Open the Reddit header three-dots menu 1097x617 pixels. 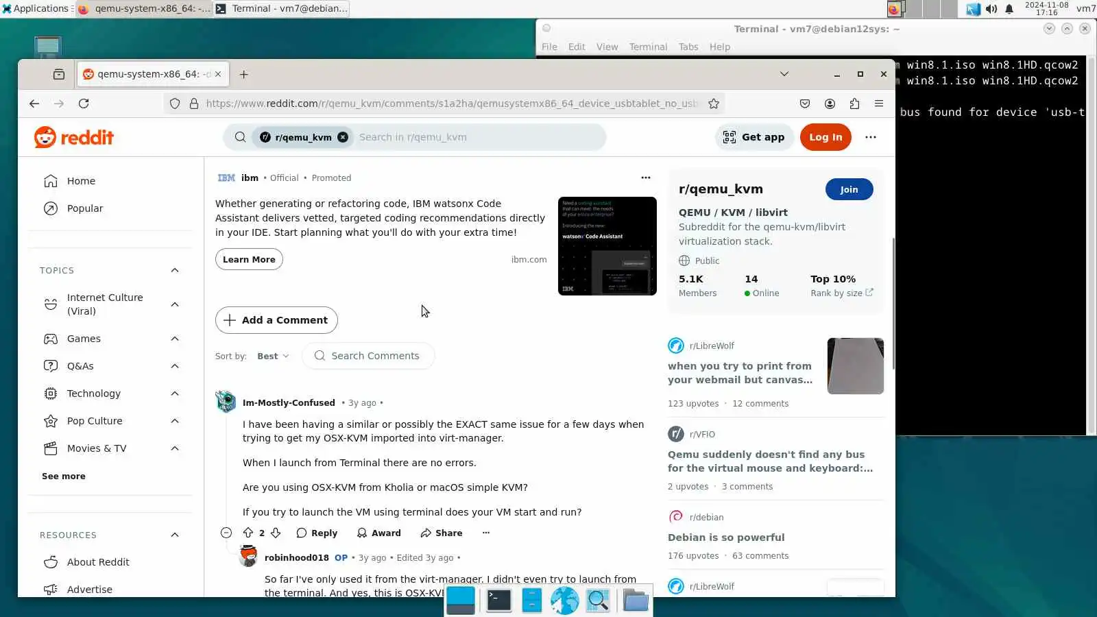871,137
